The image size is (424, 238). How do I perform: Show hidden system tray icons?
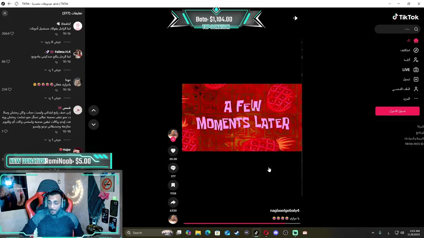(x=373, y=233)
